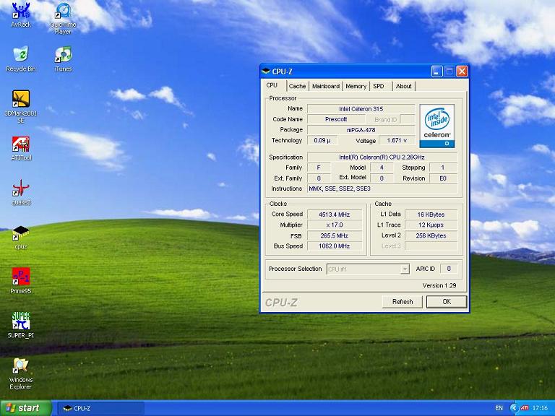Open the About tab

click(403, 86)
